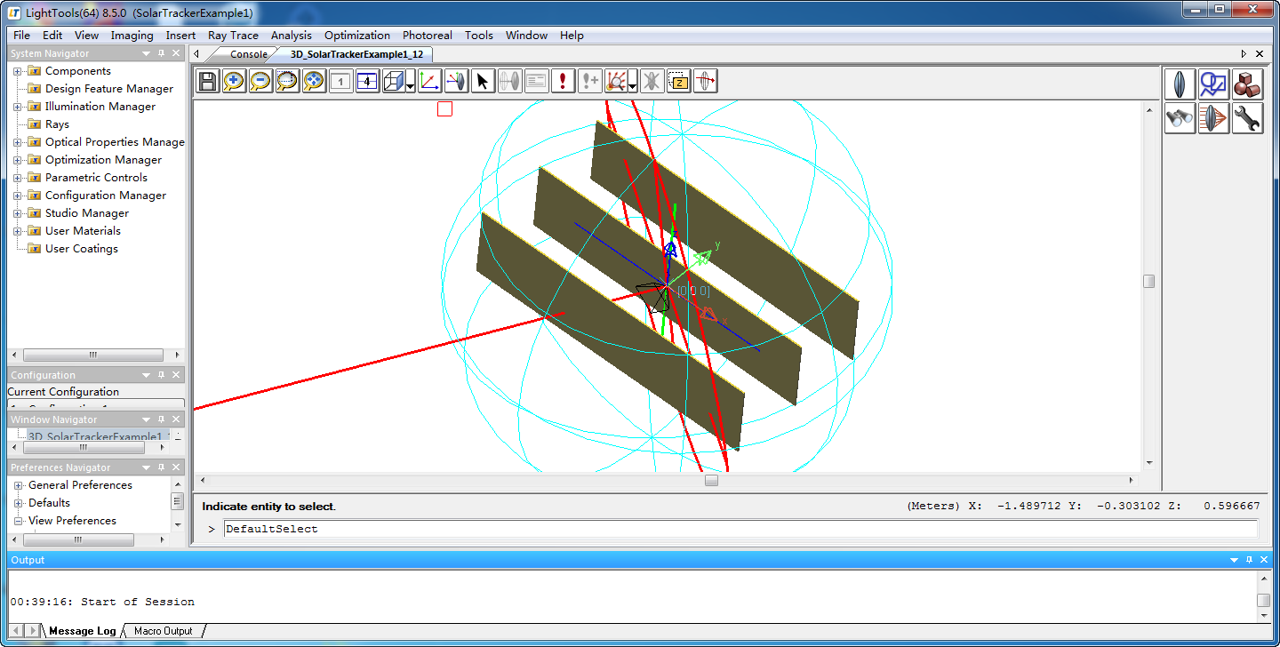Close the System Navigator panel
This screenshot has width=1280, height=647.
click(x=177, y=53)
